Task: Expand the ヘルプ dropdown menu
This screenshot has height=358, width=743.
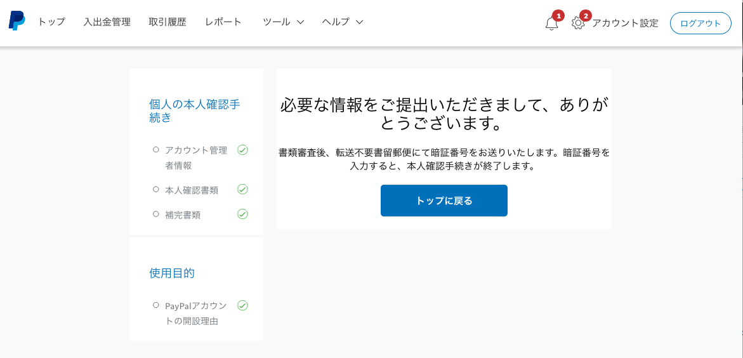Action: [342, 22]
